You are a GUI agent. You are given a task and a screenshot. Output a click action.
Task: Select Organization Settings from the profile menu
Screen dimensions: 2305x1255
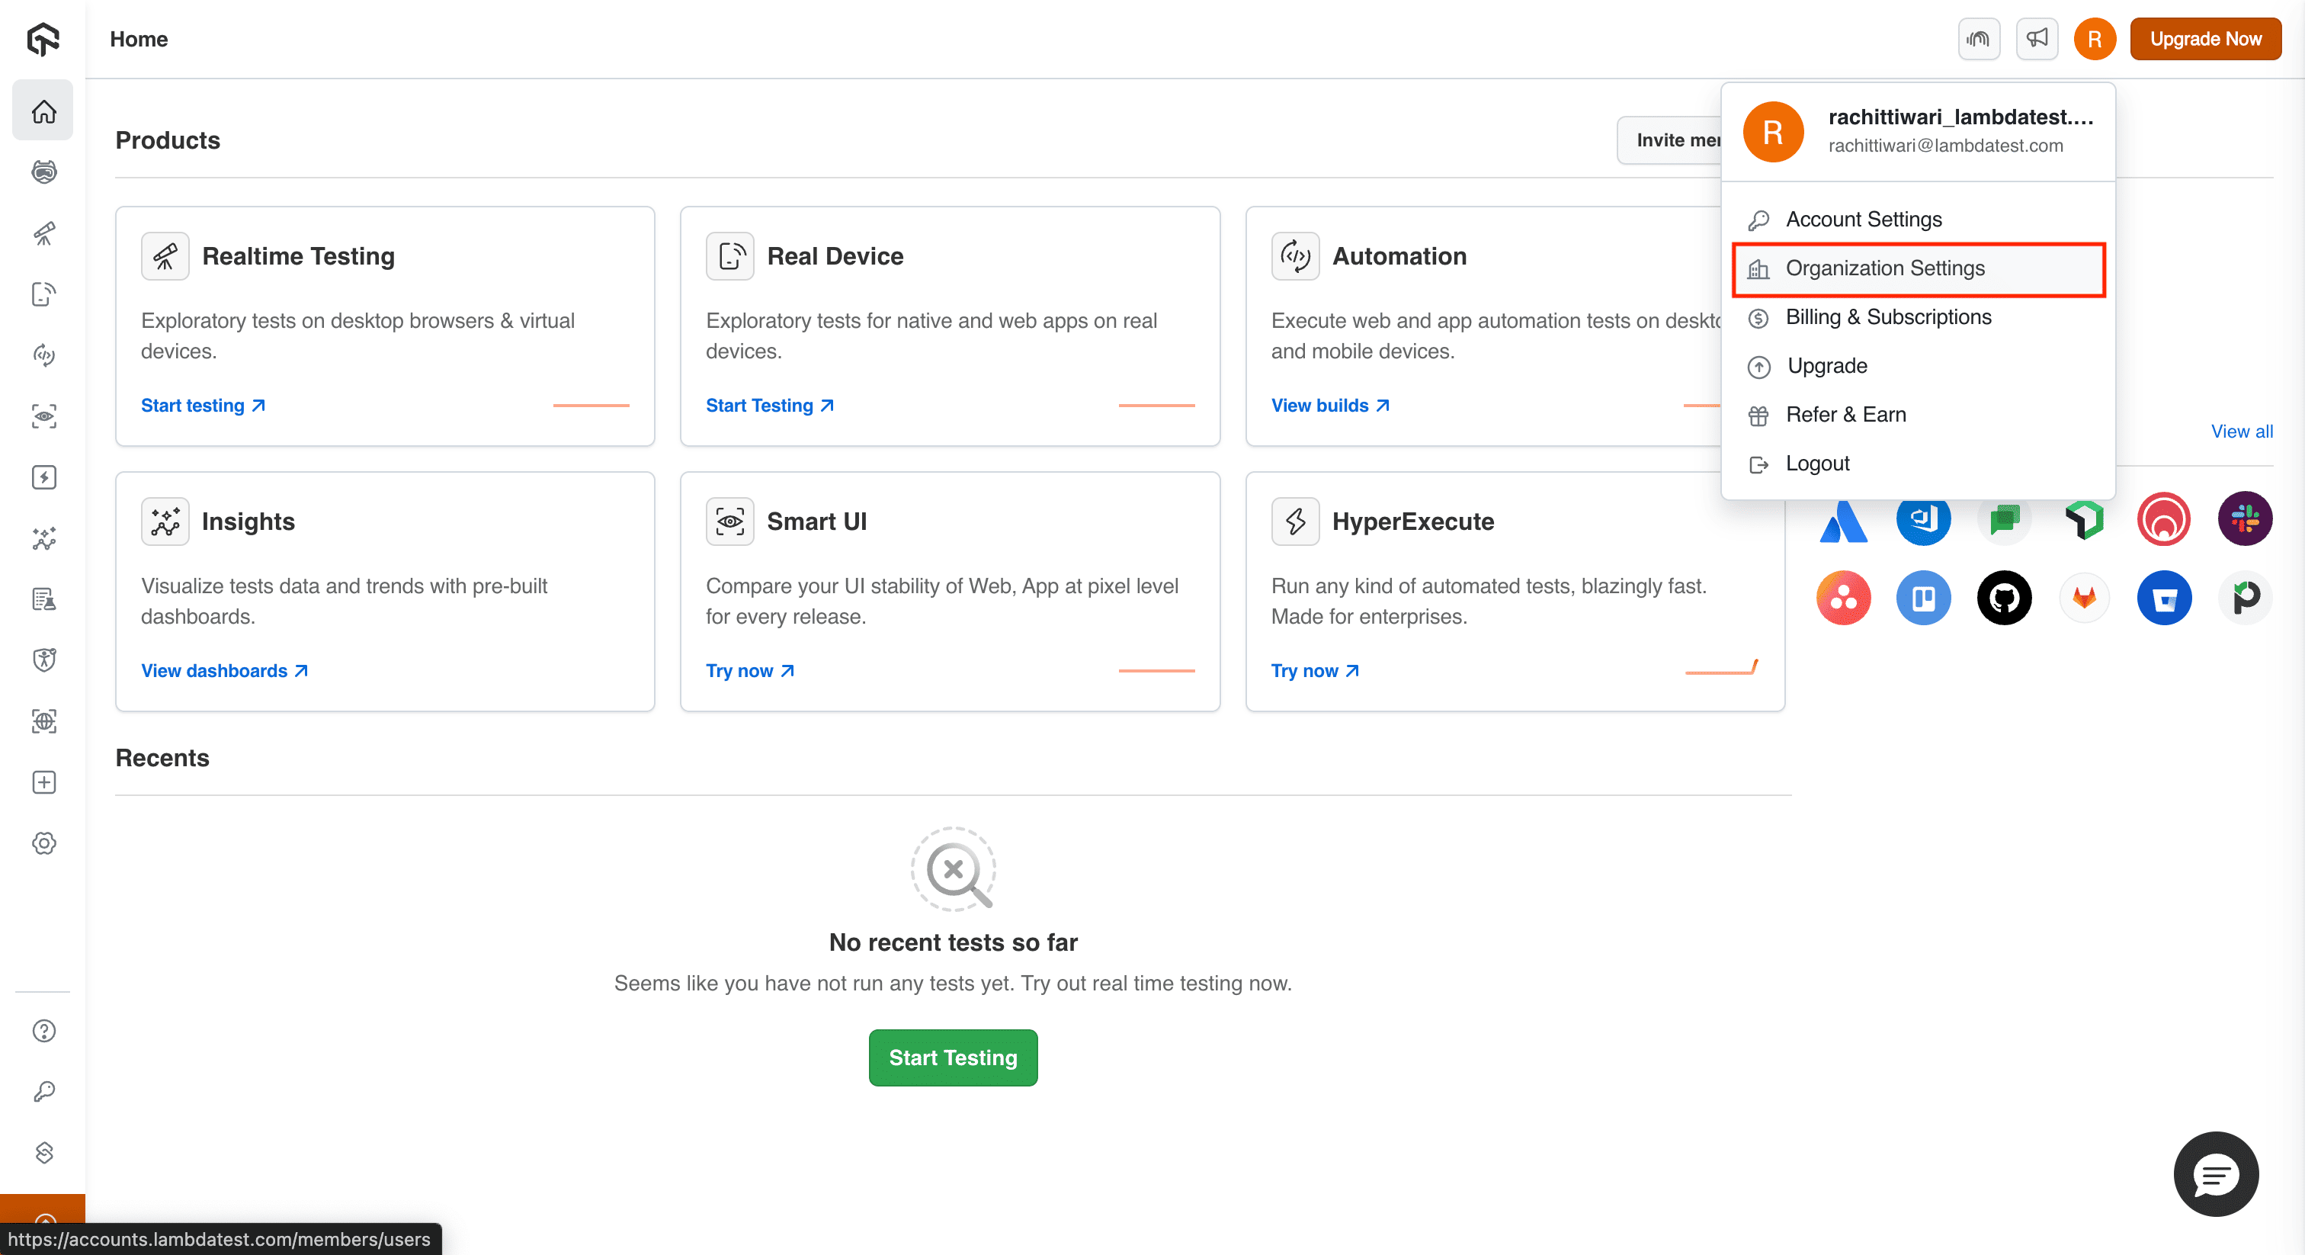1885,268
